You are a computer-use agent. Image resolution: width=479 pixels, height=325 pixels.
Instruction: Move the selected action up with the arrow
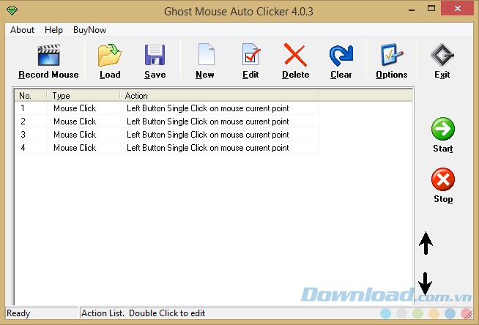pos(426,243)
